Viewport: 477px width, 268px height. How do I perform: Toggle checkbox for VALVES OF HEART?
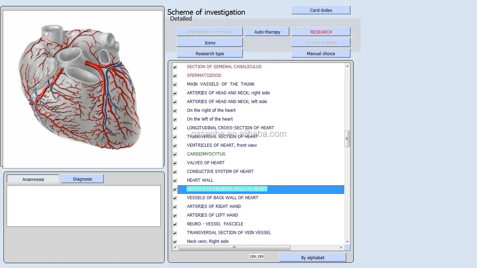click(175, 163)
